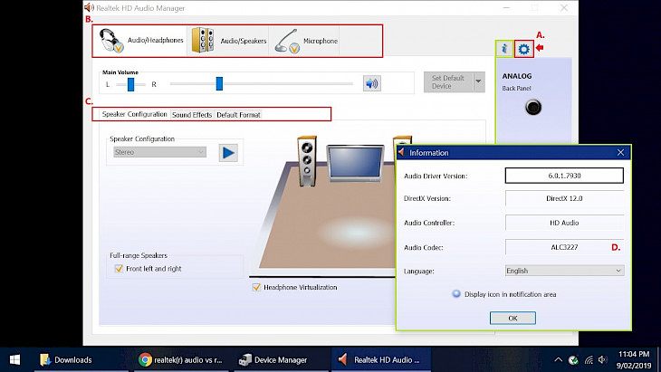The height and width of the screenshot is (372, 661).
Task: Toggle Headphone Virtualization checkbox
Action: click(256, 287)
